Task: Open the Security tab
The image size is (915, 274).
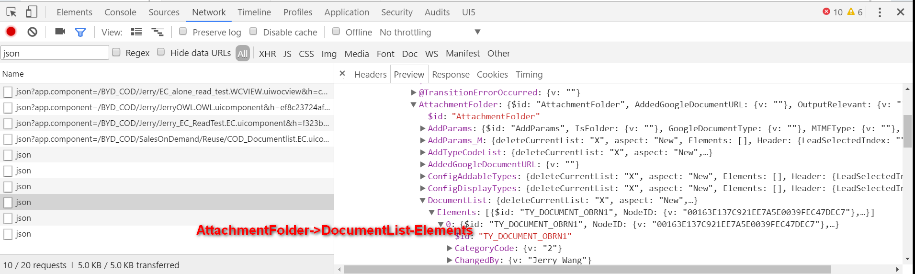Action: point(397,12)
